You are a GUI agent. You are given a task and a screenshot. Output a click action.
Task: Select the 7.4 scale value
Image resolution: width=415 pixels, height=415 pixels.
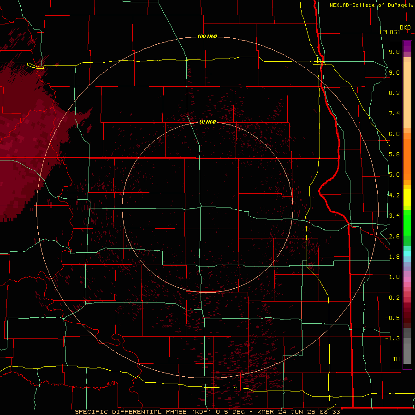[394, 113]
